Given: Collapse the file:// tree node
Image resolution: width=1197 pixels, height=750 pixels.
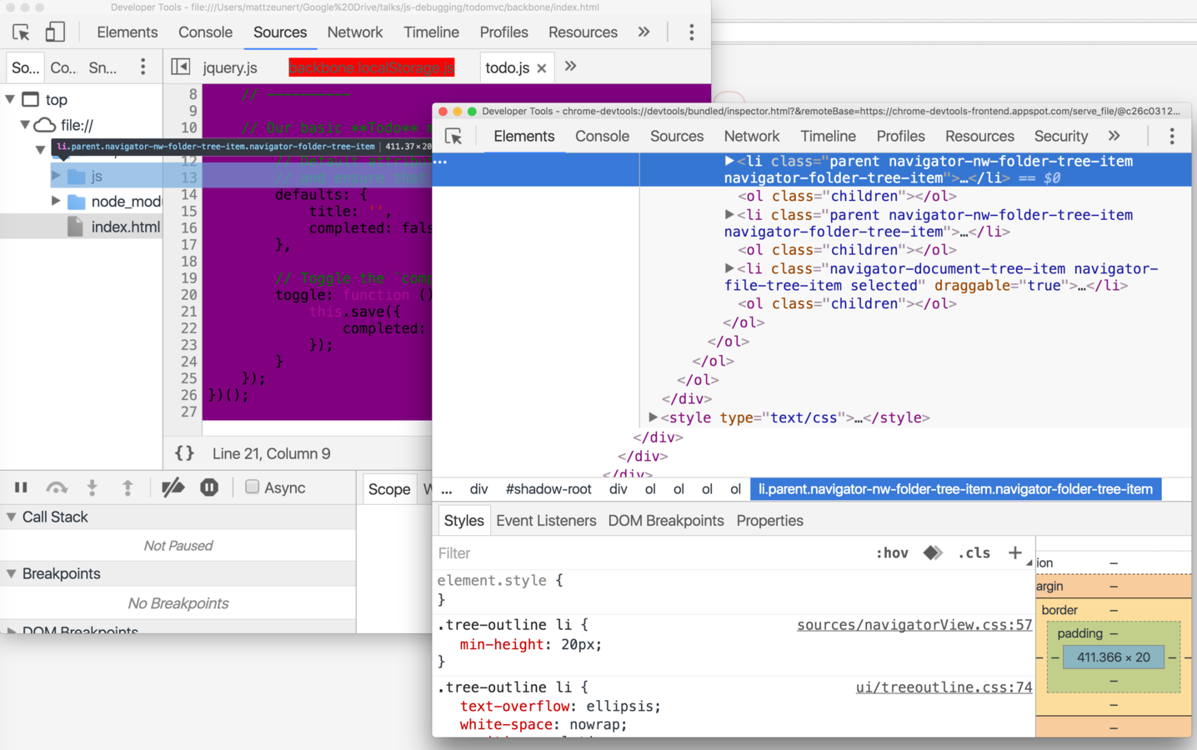Looking at the screenshot, I should [25, 125].
